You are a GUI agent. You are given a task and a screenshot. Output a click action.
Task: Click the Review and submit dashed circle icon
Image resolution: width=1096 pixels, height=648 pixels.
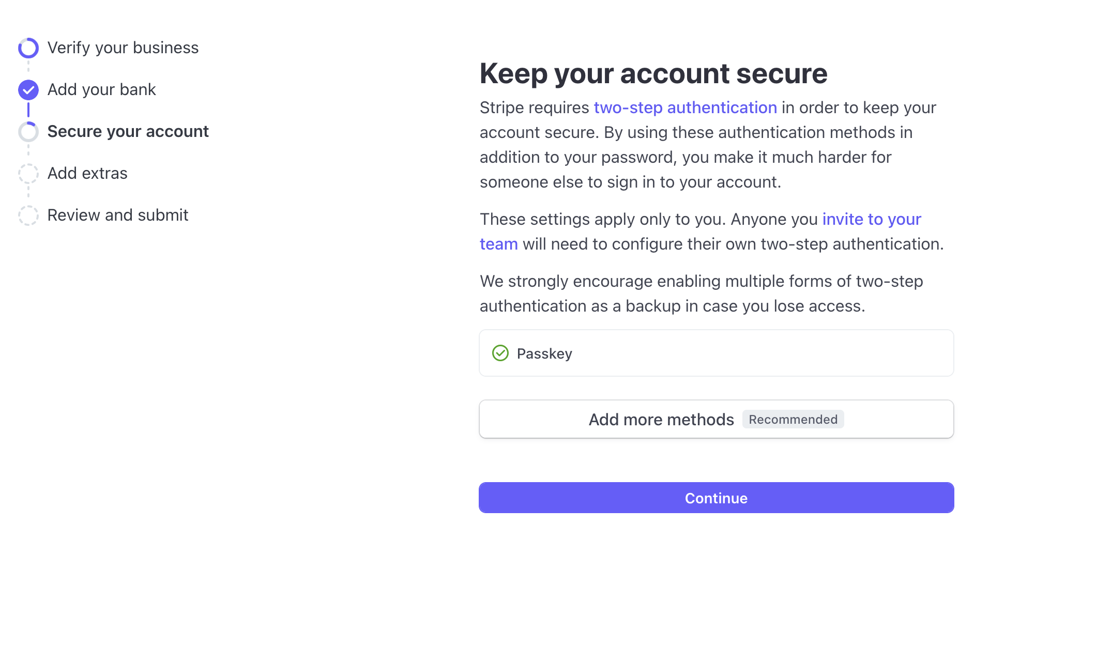pos(28,215)
